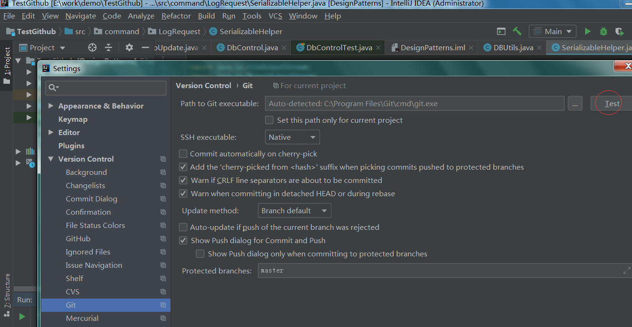
Task: Uncheck Warn when committing in detached HEAD
Action: (x=183, y=194)
